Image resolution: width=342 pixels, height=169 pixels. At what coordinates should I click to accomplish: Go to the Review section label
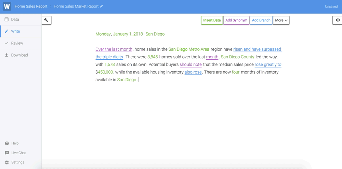pos(17,43)
